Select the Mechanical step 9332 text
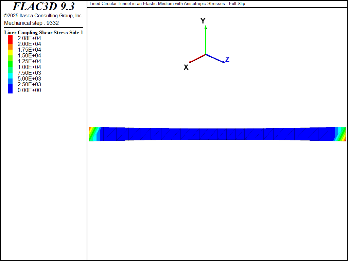The image size is (348, 261). click(x=31, y=23)
